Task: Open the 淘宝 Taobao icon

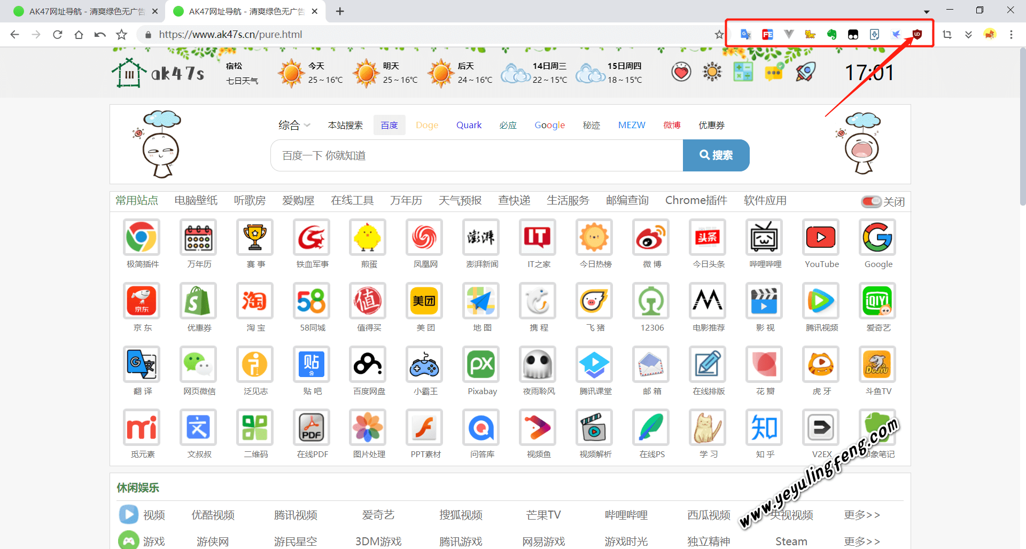Action: click(255, 301)
